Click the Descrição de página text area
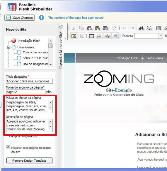Image resolution: width=167 pixels, height=171 pixels. (27, 126)
